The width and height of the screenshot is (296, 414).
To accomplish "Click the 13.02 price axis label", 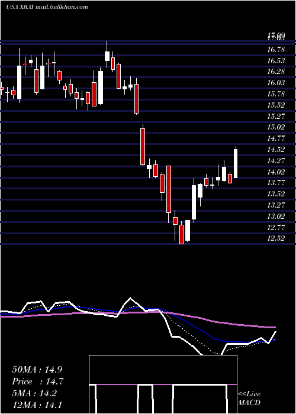I will 276,216.
